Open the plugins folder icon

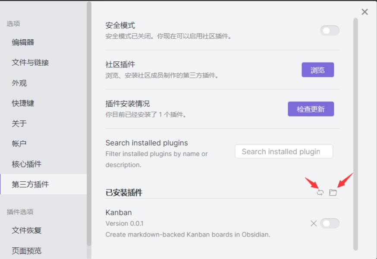click(x=333, y=193)
